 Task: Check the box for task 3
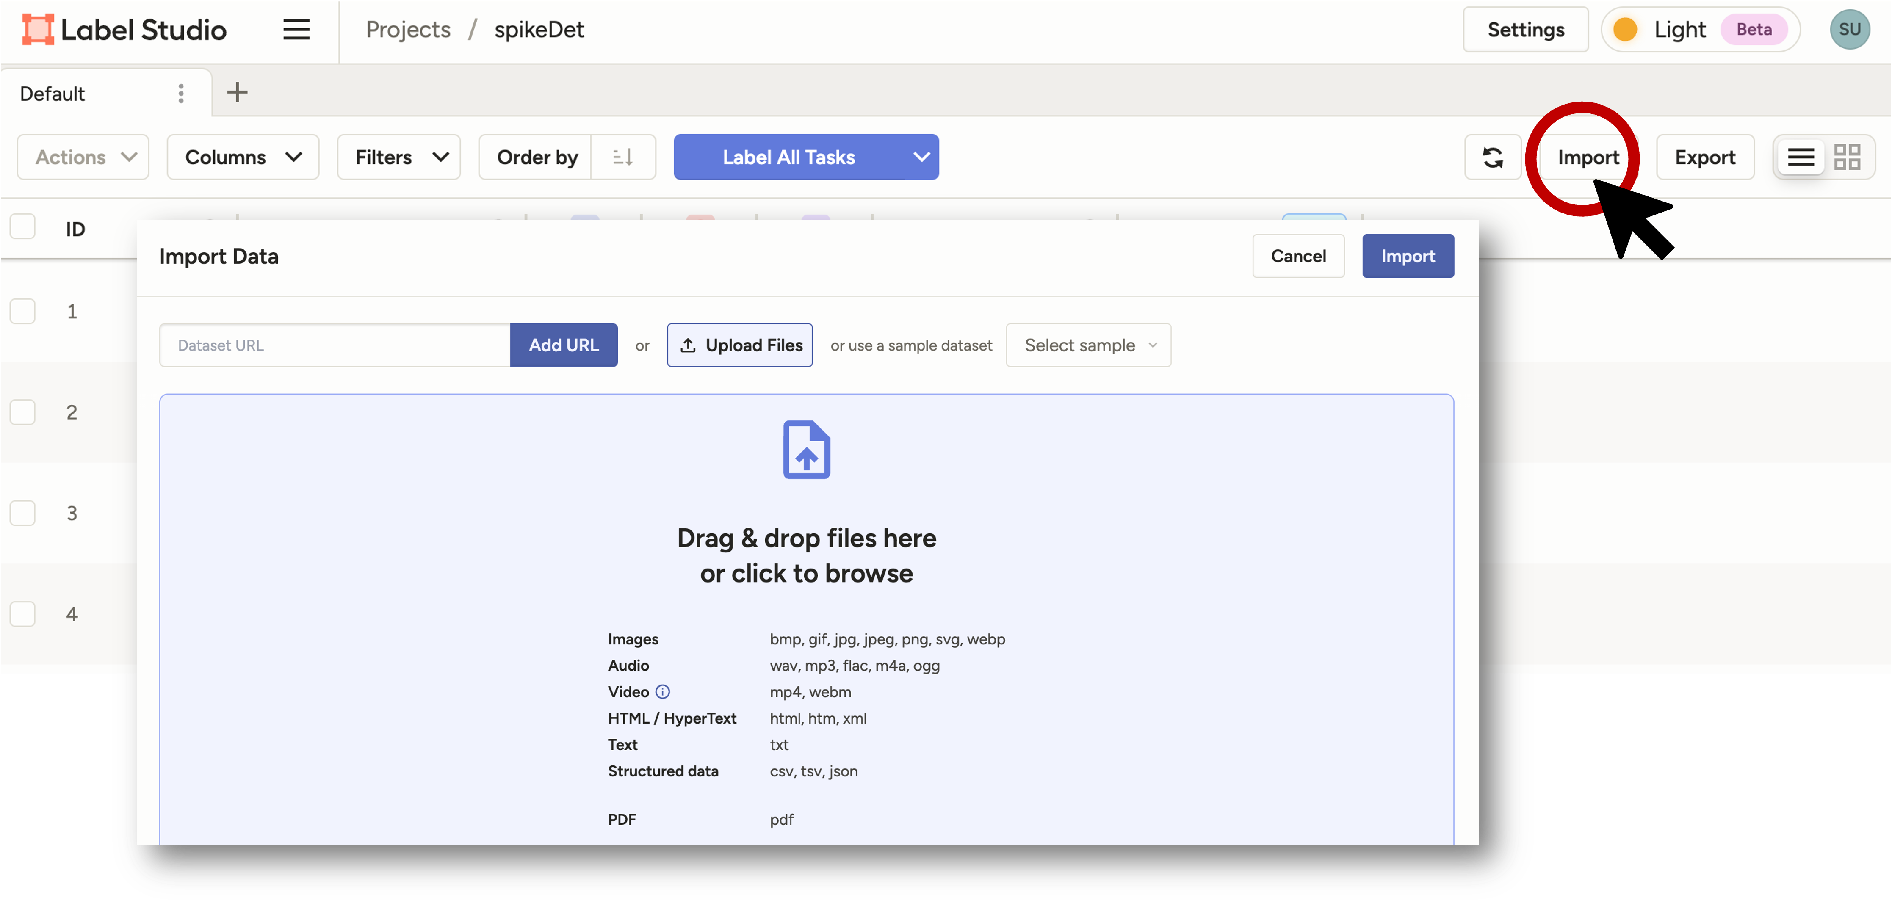(23, 513)
